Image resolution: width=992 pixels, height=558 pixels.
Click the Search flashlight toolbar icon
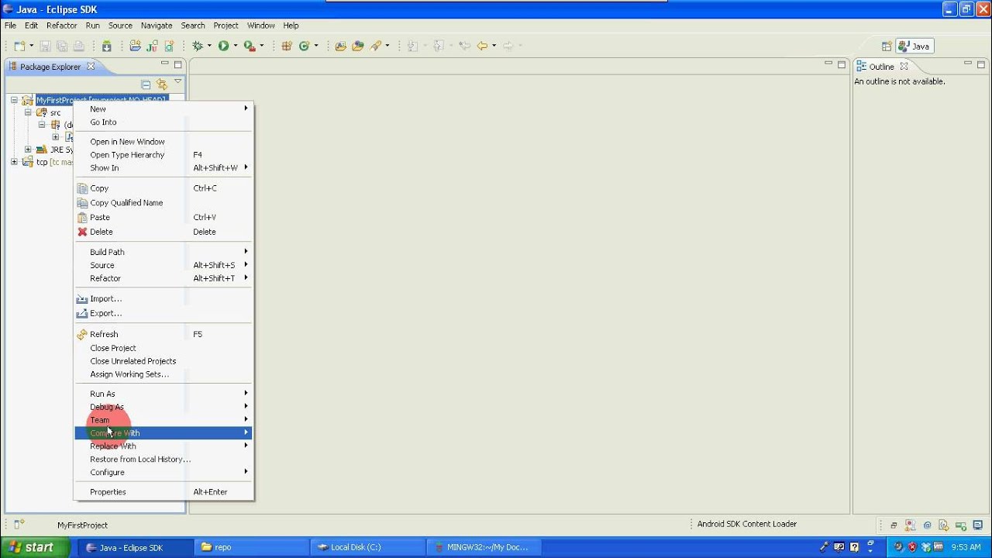click(x=376, y=46)
